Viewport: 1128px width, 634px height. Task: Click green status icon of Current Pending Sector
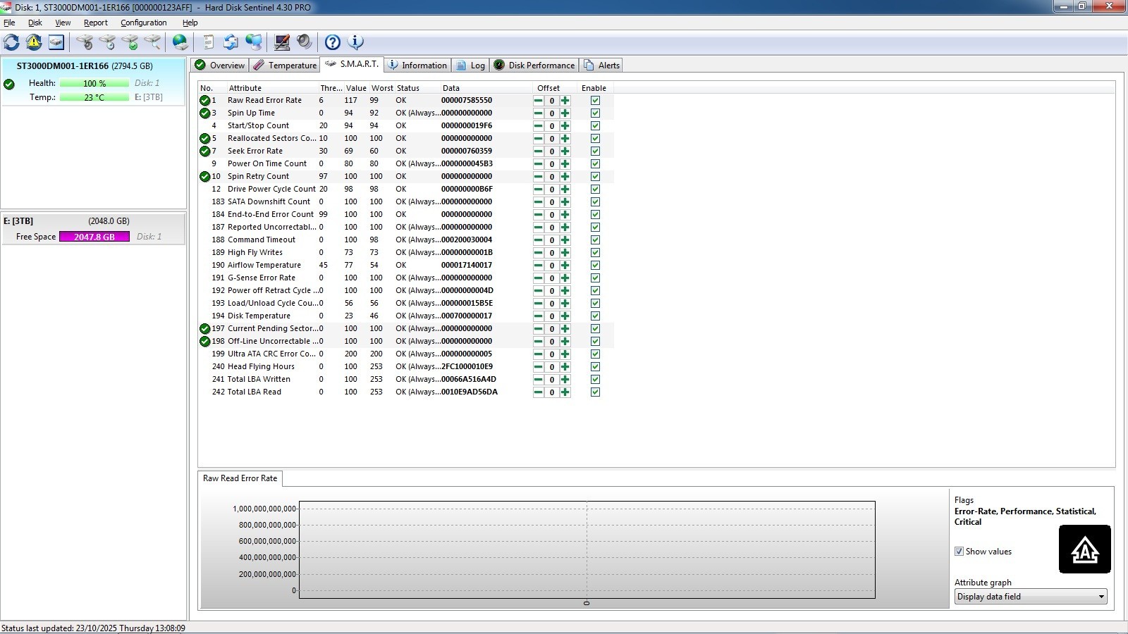205,329
